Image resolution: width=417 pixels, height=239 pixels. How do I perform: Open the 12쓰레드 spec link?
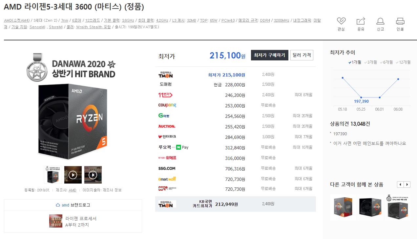click(93, 20)
